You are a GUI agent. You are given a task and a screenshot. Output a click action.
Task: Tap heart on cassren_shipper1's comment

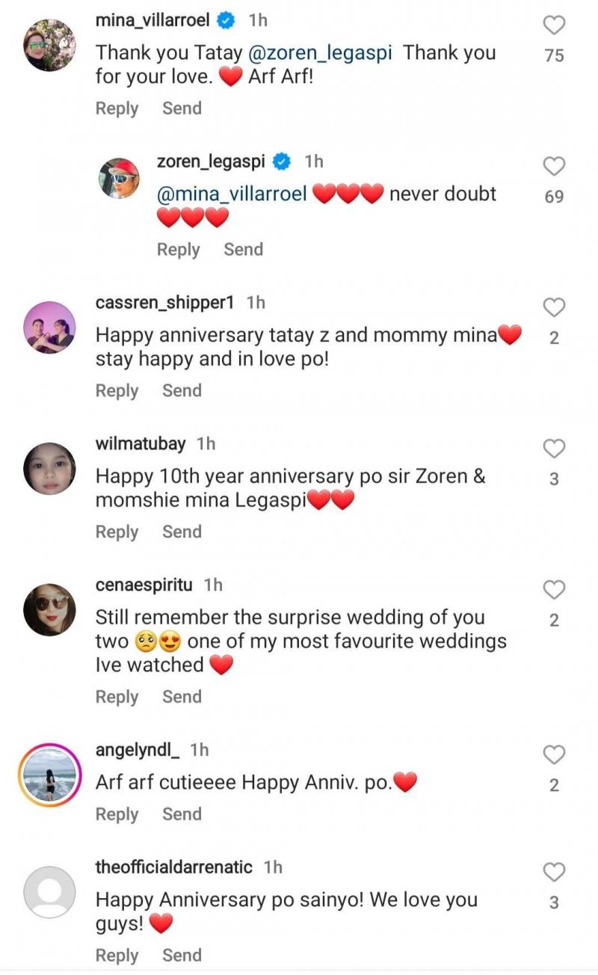coord(553,307)
